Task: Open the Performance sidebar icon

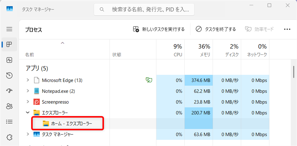Action: [x=9, y=60]
